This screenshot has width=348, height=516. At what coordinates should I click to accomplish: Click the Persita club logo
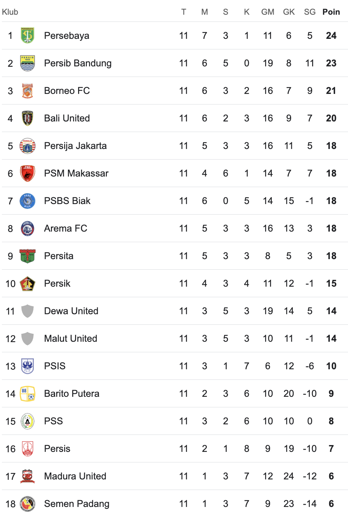(x=28, y=256)
